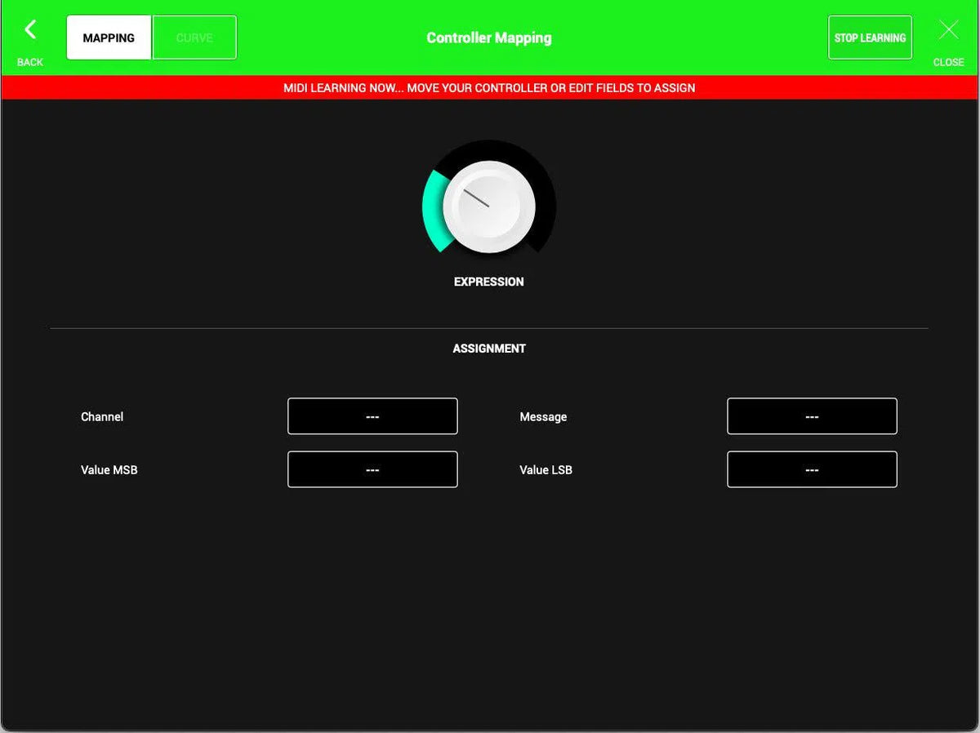This screenshot has height=733, width=980.
Task: Click the white Expression knob
Action: 488,207
